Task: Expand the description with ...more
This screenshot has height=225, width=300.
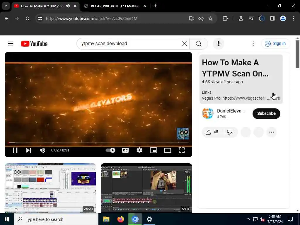Action: pyautogui.click(x=274, y=98)
